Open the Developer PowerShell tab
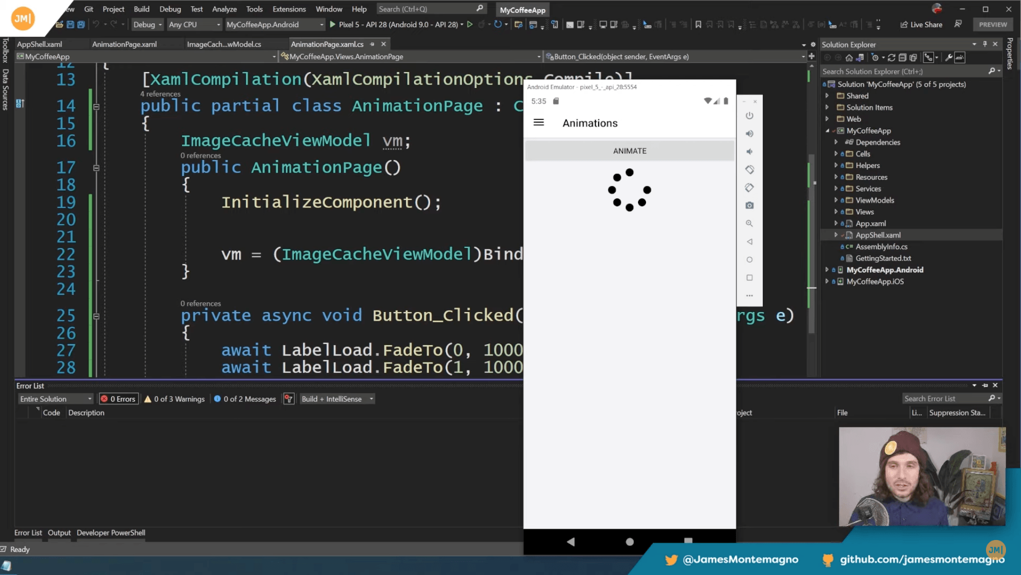Viewport: 1021px width, 575px height. point(111,532)
